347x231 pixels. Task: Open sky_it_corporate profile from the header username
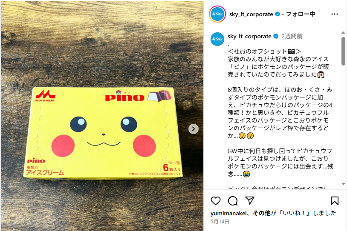(x=251, y=14)
